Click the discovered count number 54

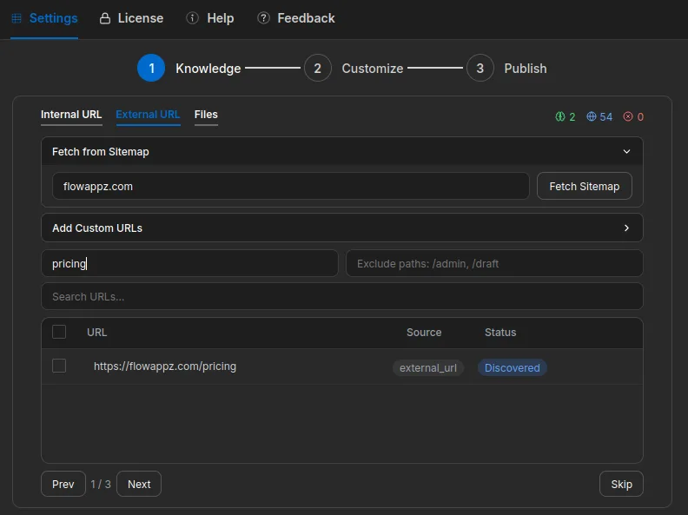click(606, 116)
